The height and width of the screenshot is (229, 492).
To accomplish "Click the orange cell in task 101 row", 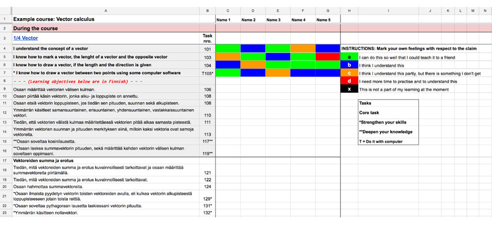I will tap(303, 49).
